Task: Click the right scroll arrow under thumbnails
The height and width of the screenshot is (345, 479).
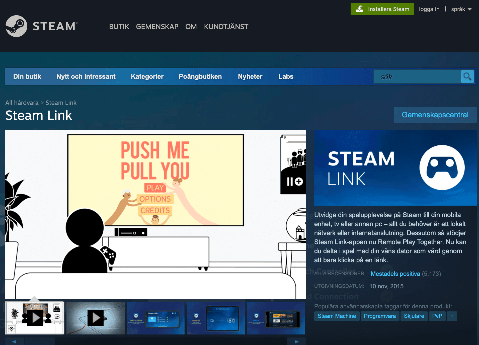Action: coord(297,341)
